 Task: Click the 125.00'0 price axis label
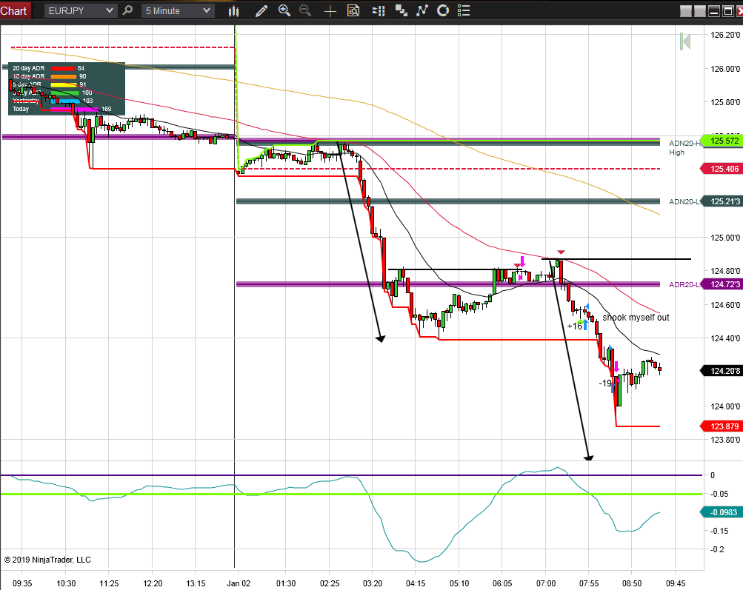pos(725,237)
